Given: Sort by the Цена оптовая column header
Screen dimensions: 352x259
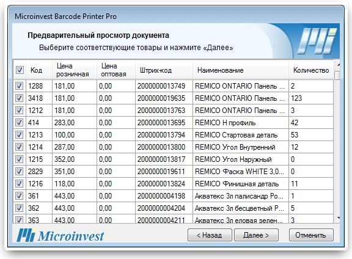Looking at the screenshot, I should 116,70.
